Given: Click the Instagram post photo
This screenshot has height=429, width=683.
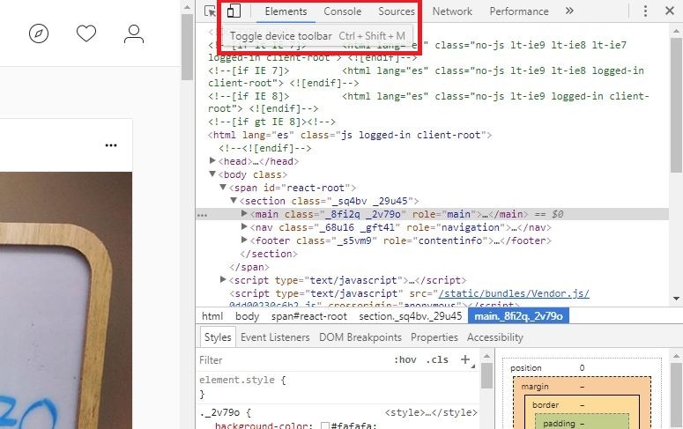Looking at the screenshot, I should (66, 300).
